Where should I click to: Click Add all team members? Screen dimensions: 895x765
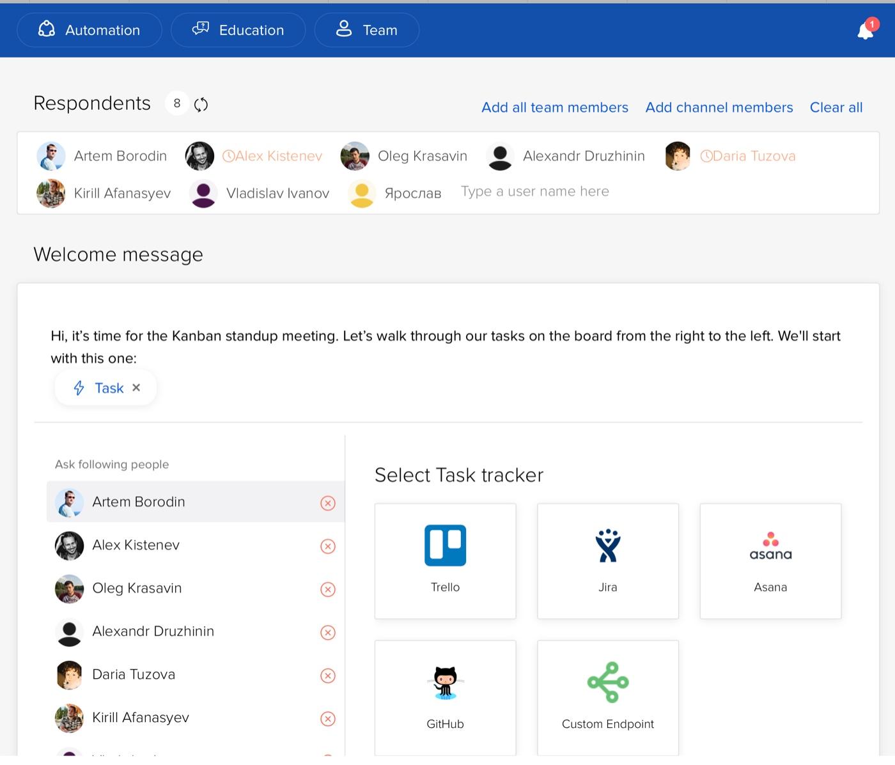point(555,107)
